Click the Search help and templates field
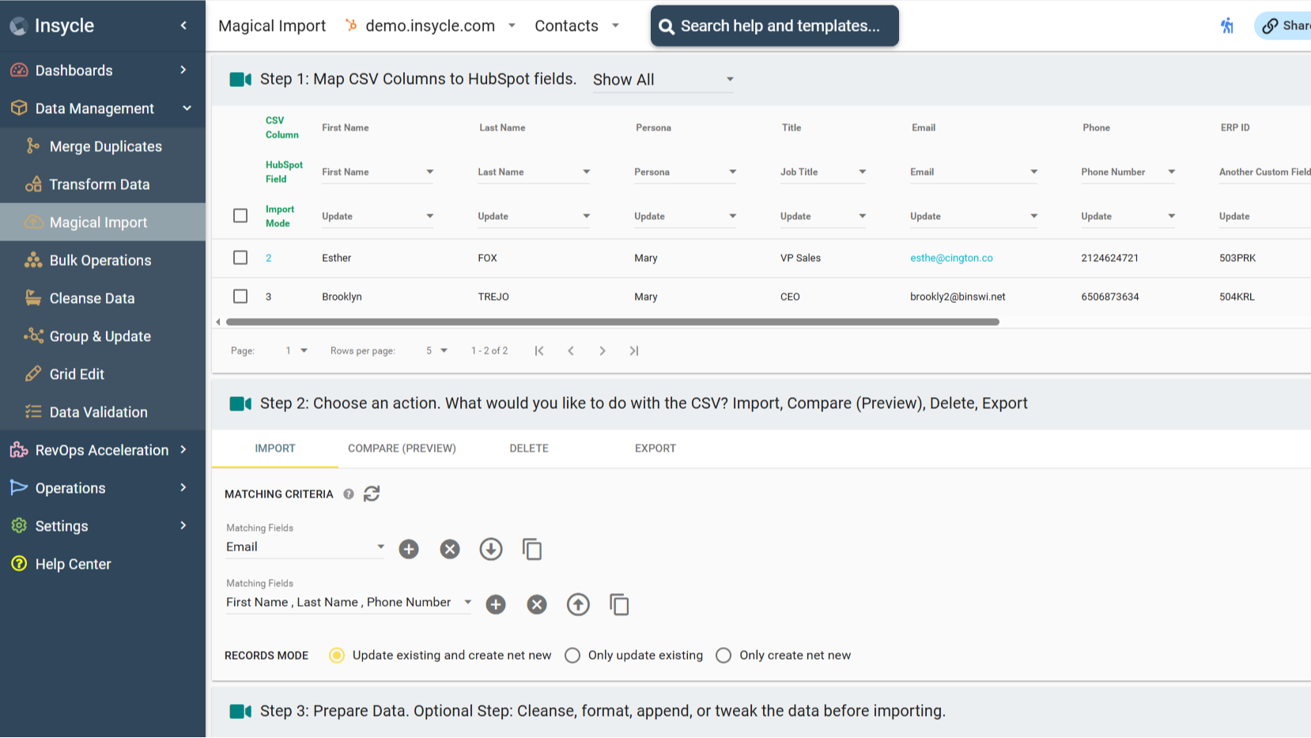 775,26
